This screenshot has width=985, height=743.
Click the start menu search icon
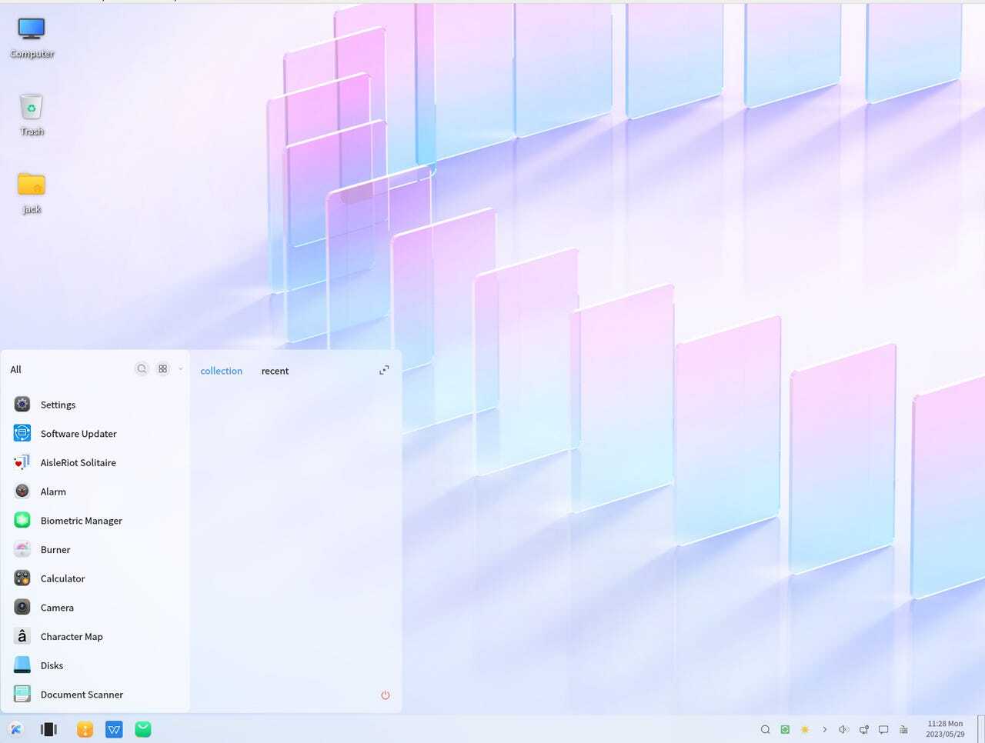pyautogui.click(x=142, y=369)
